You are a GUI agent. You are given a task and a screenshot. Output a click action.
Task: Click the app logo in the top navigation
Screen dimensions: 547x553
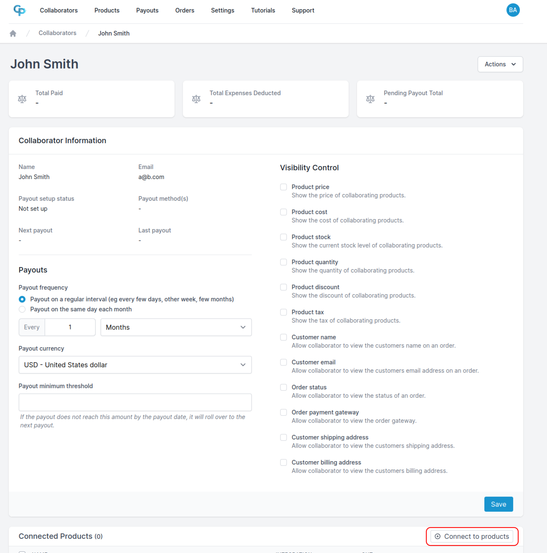click(19, 10)
